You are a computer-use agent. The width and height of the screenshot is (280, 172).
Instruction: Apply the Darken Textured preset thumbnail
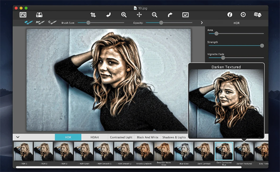(244, 151)
